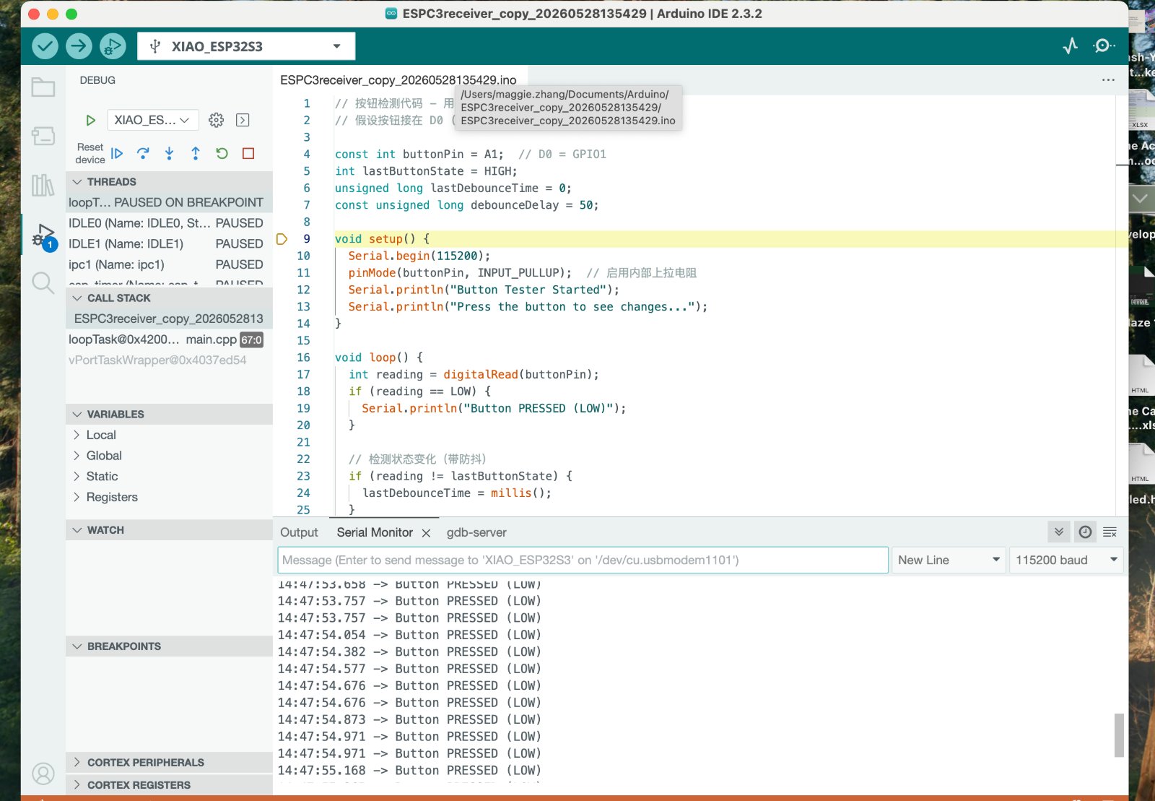Open the editor more actions menu
This screenshot has width=1155, height=801.
[x=1108, y=79]
